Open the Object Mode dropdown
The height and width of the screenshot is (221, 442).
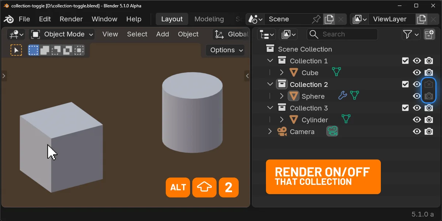click(x=61, y=34)
